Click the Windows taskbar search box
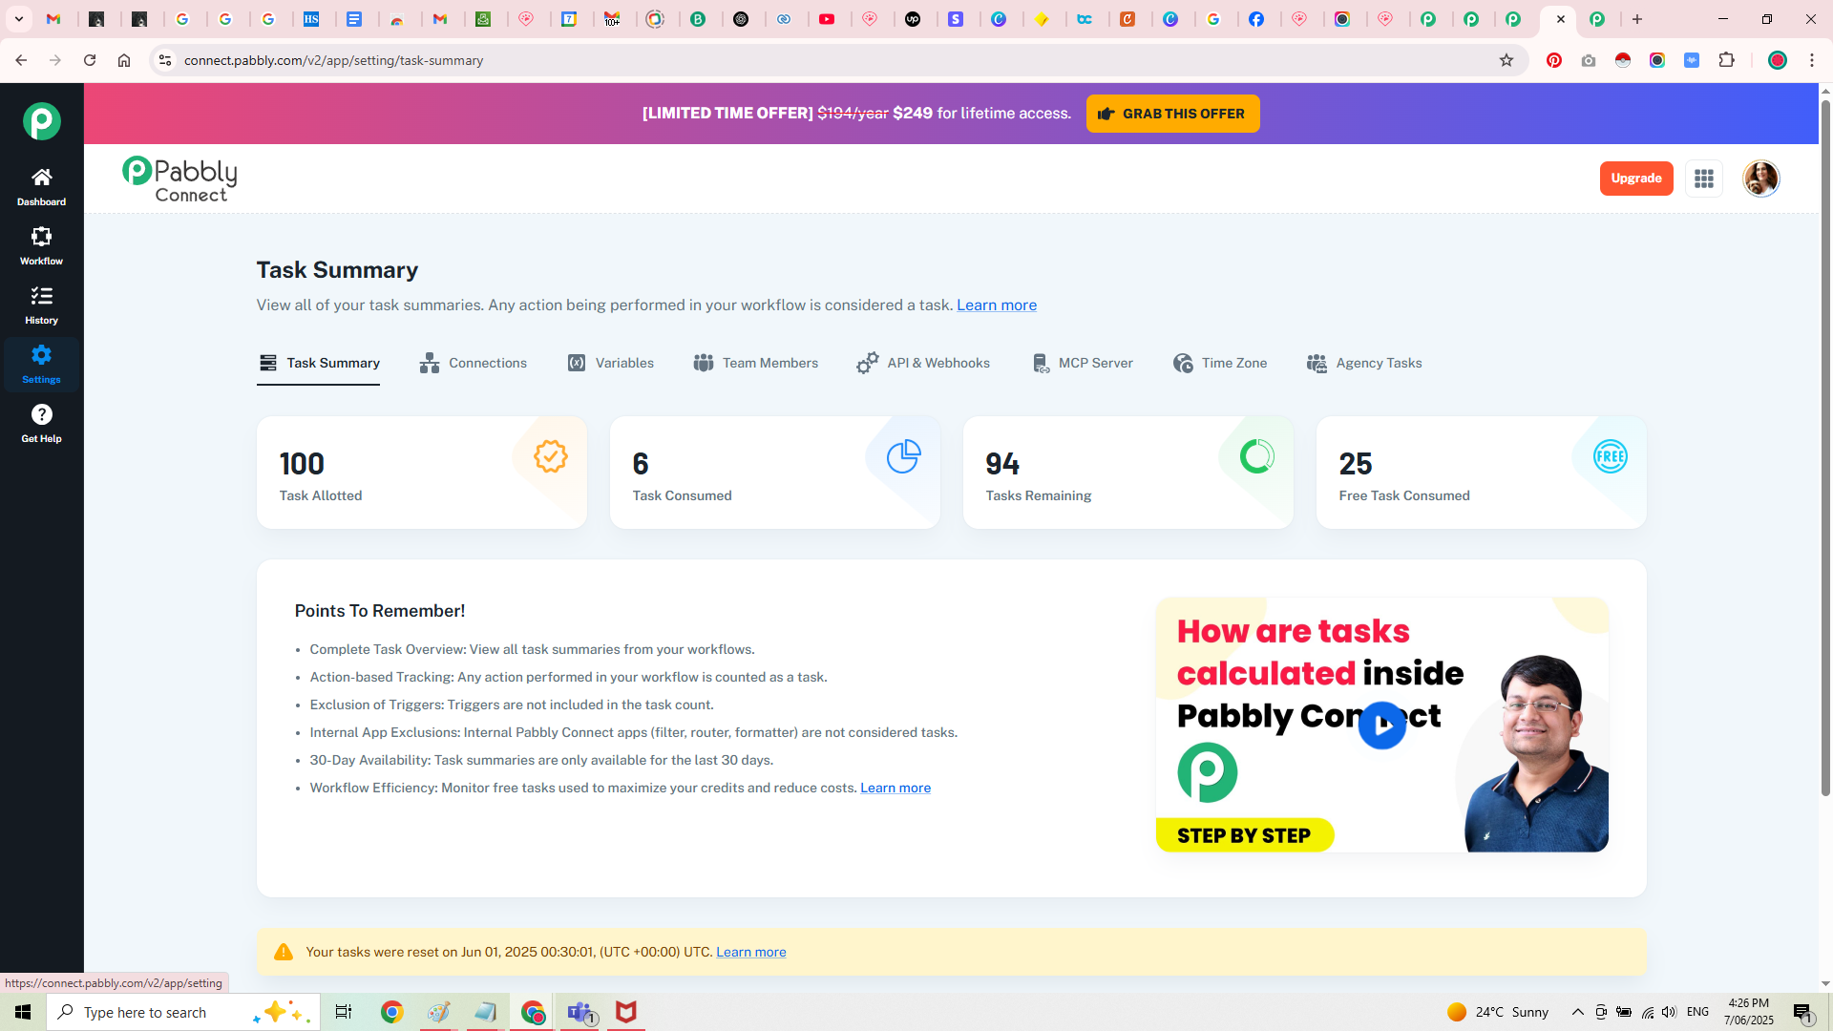This screenshot has width=1833, height=1031. pyautogui.click(x=181, y=1012)
